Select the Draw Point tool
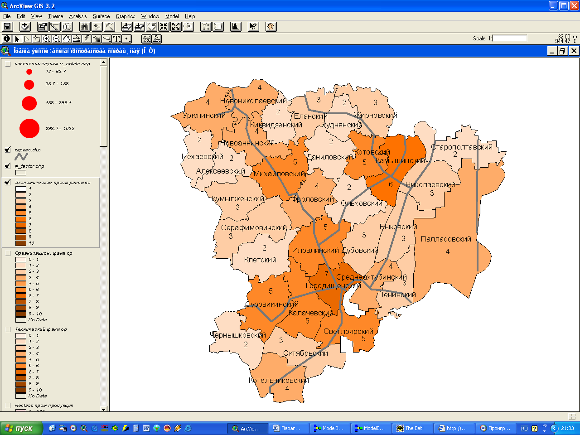Viewport: 580px width, 435px height. point(127,39)
